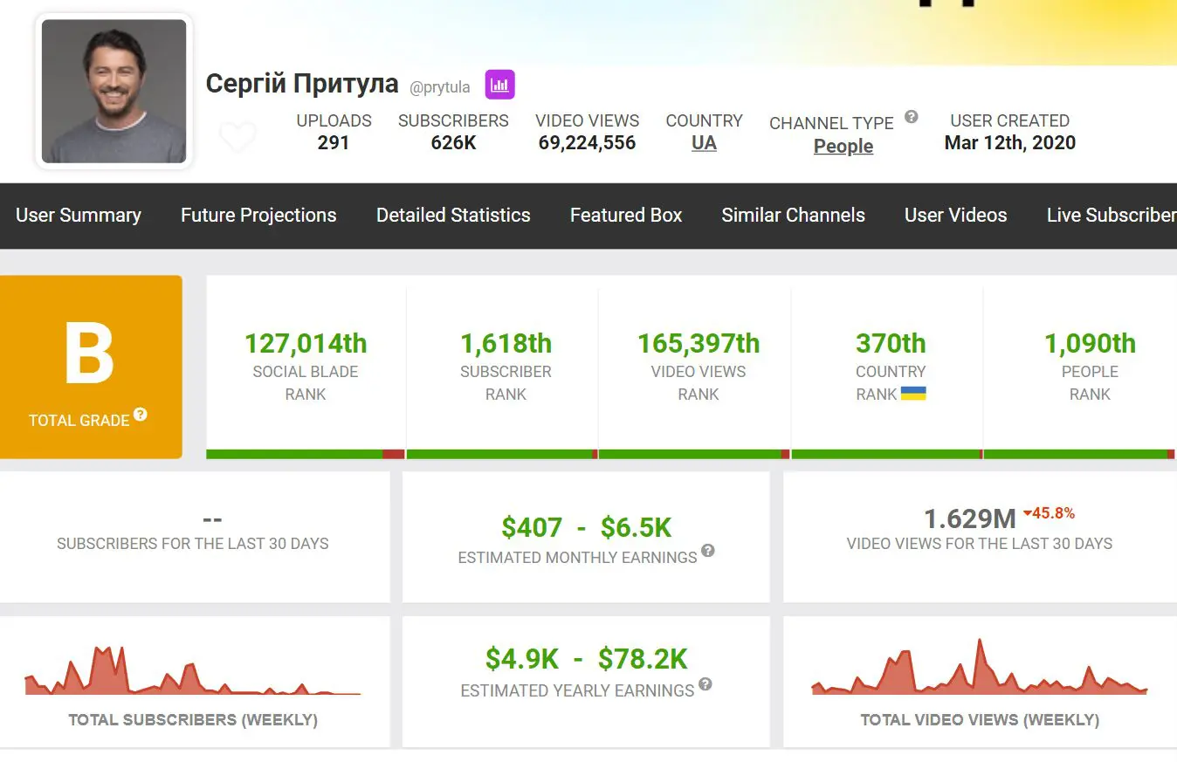The image size is (1177, 762).
Task: Click the $407 - $6.5K monthly earnings
Action: click(x=587, y=528)
